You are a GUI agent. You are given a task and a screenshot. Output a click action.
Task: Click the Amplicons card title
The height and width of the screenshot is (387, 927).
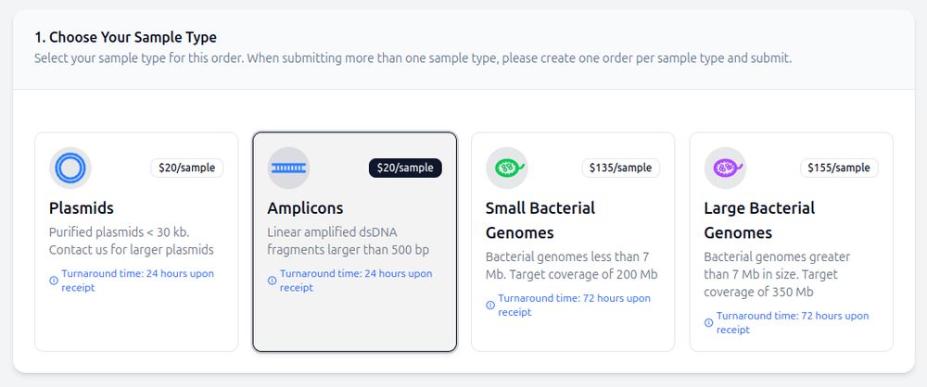[305, 208]
